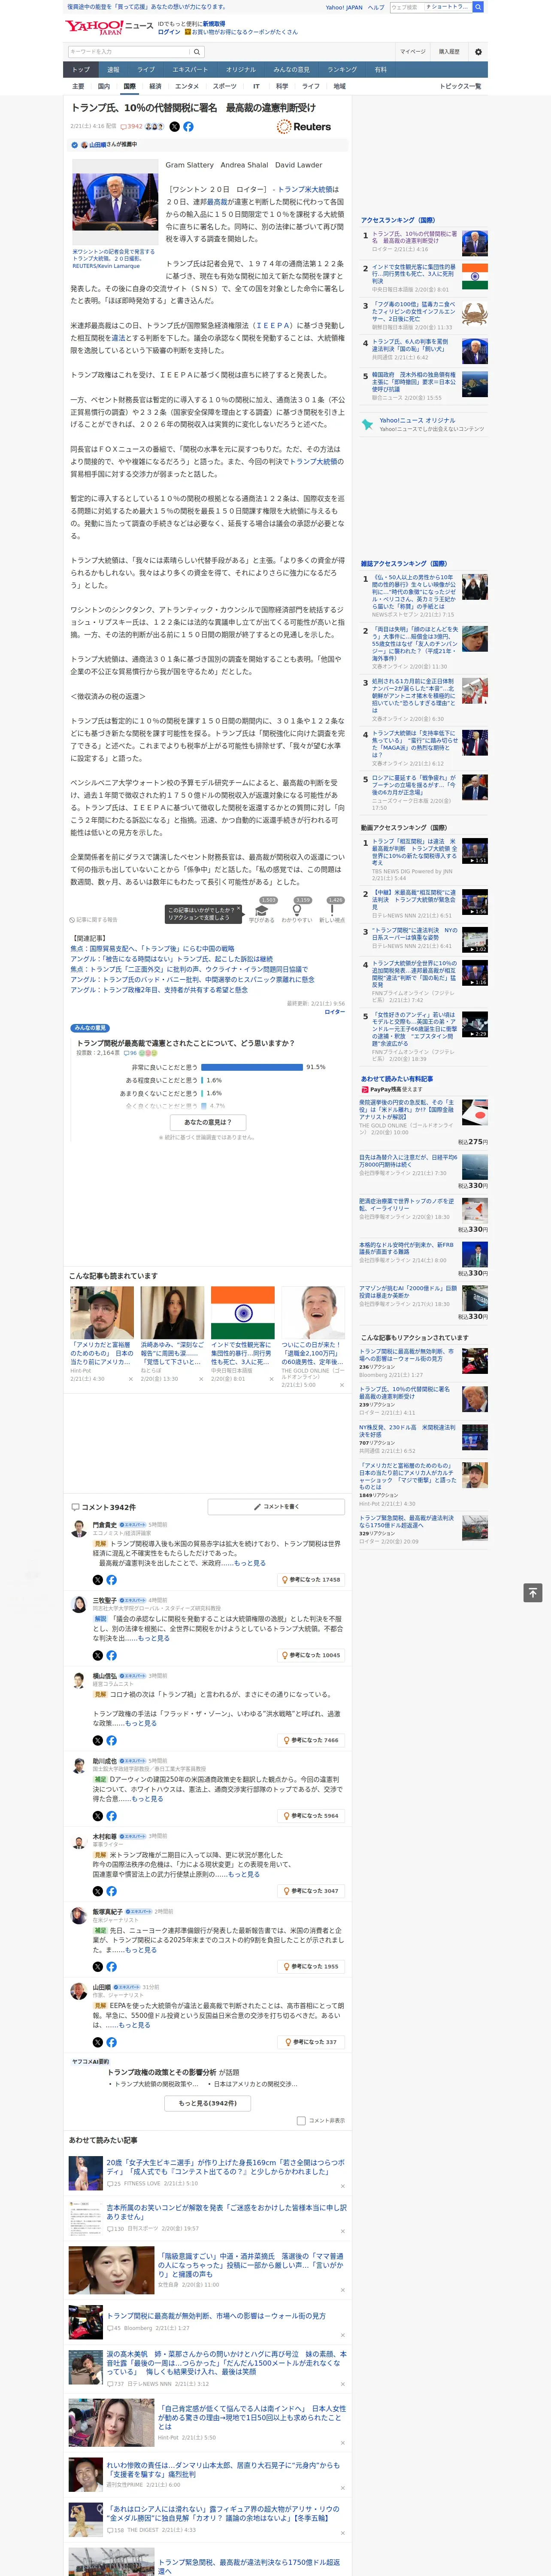Click the Yahoo! JAPAN News logo

point(110,27)
